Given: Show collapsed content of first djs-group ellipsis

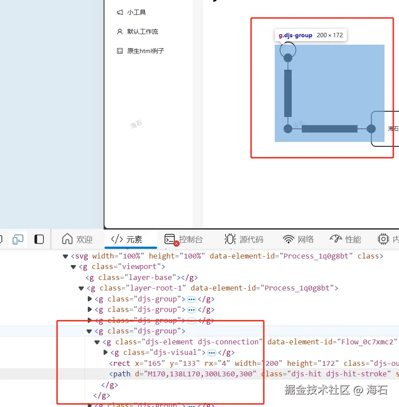Looking at the screenshot, I should pyautogui.click(x=191, y=300).
